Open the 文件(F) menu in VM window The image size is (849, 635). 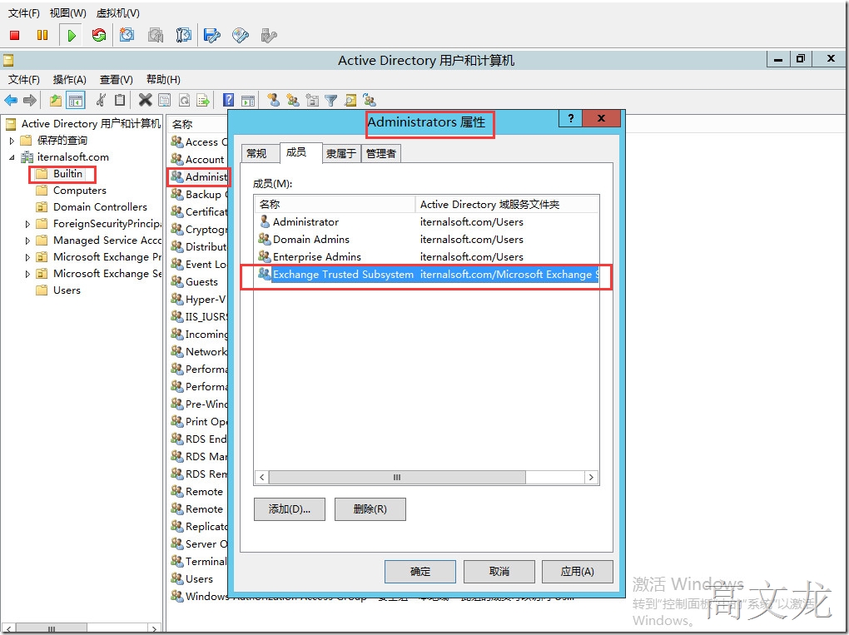pyautogui.click(x=24, y=13)
